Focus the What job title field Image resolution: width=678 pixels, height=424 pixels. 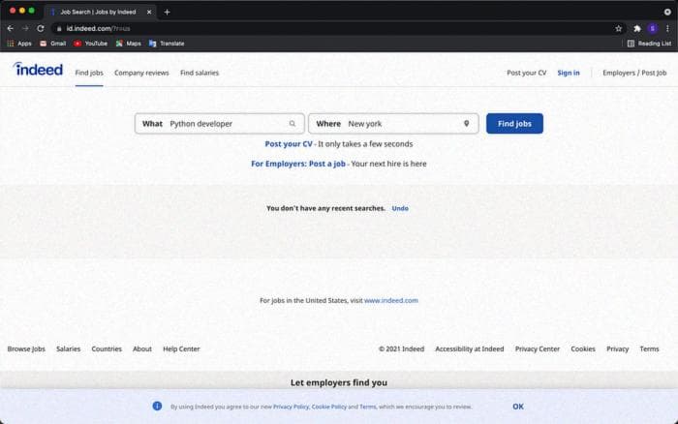click(x=220, y=124)
